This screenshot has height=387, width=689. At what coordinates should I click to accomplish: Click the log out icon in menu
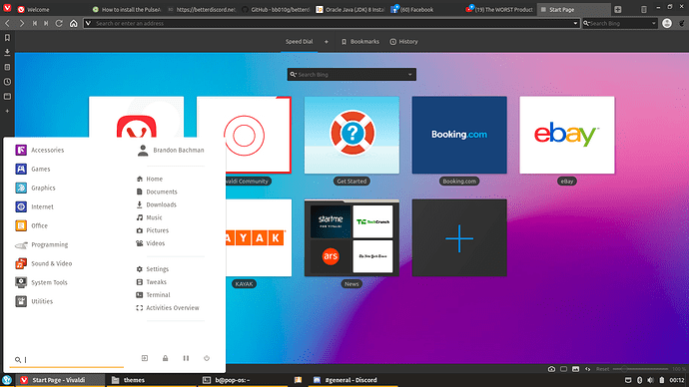pyautogui.click(x=145, y=358)
